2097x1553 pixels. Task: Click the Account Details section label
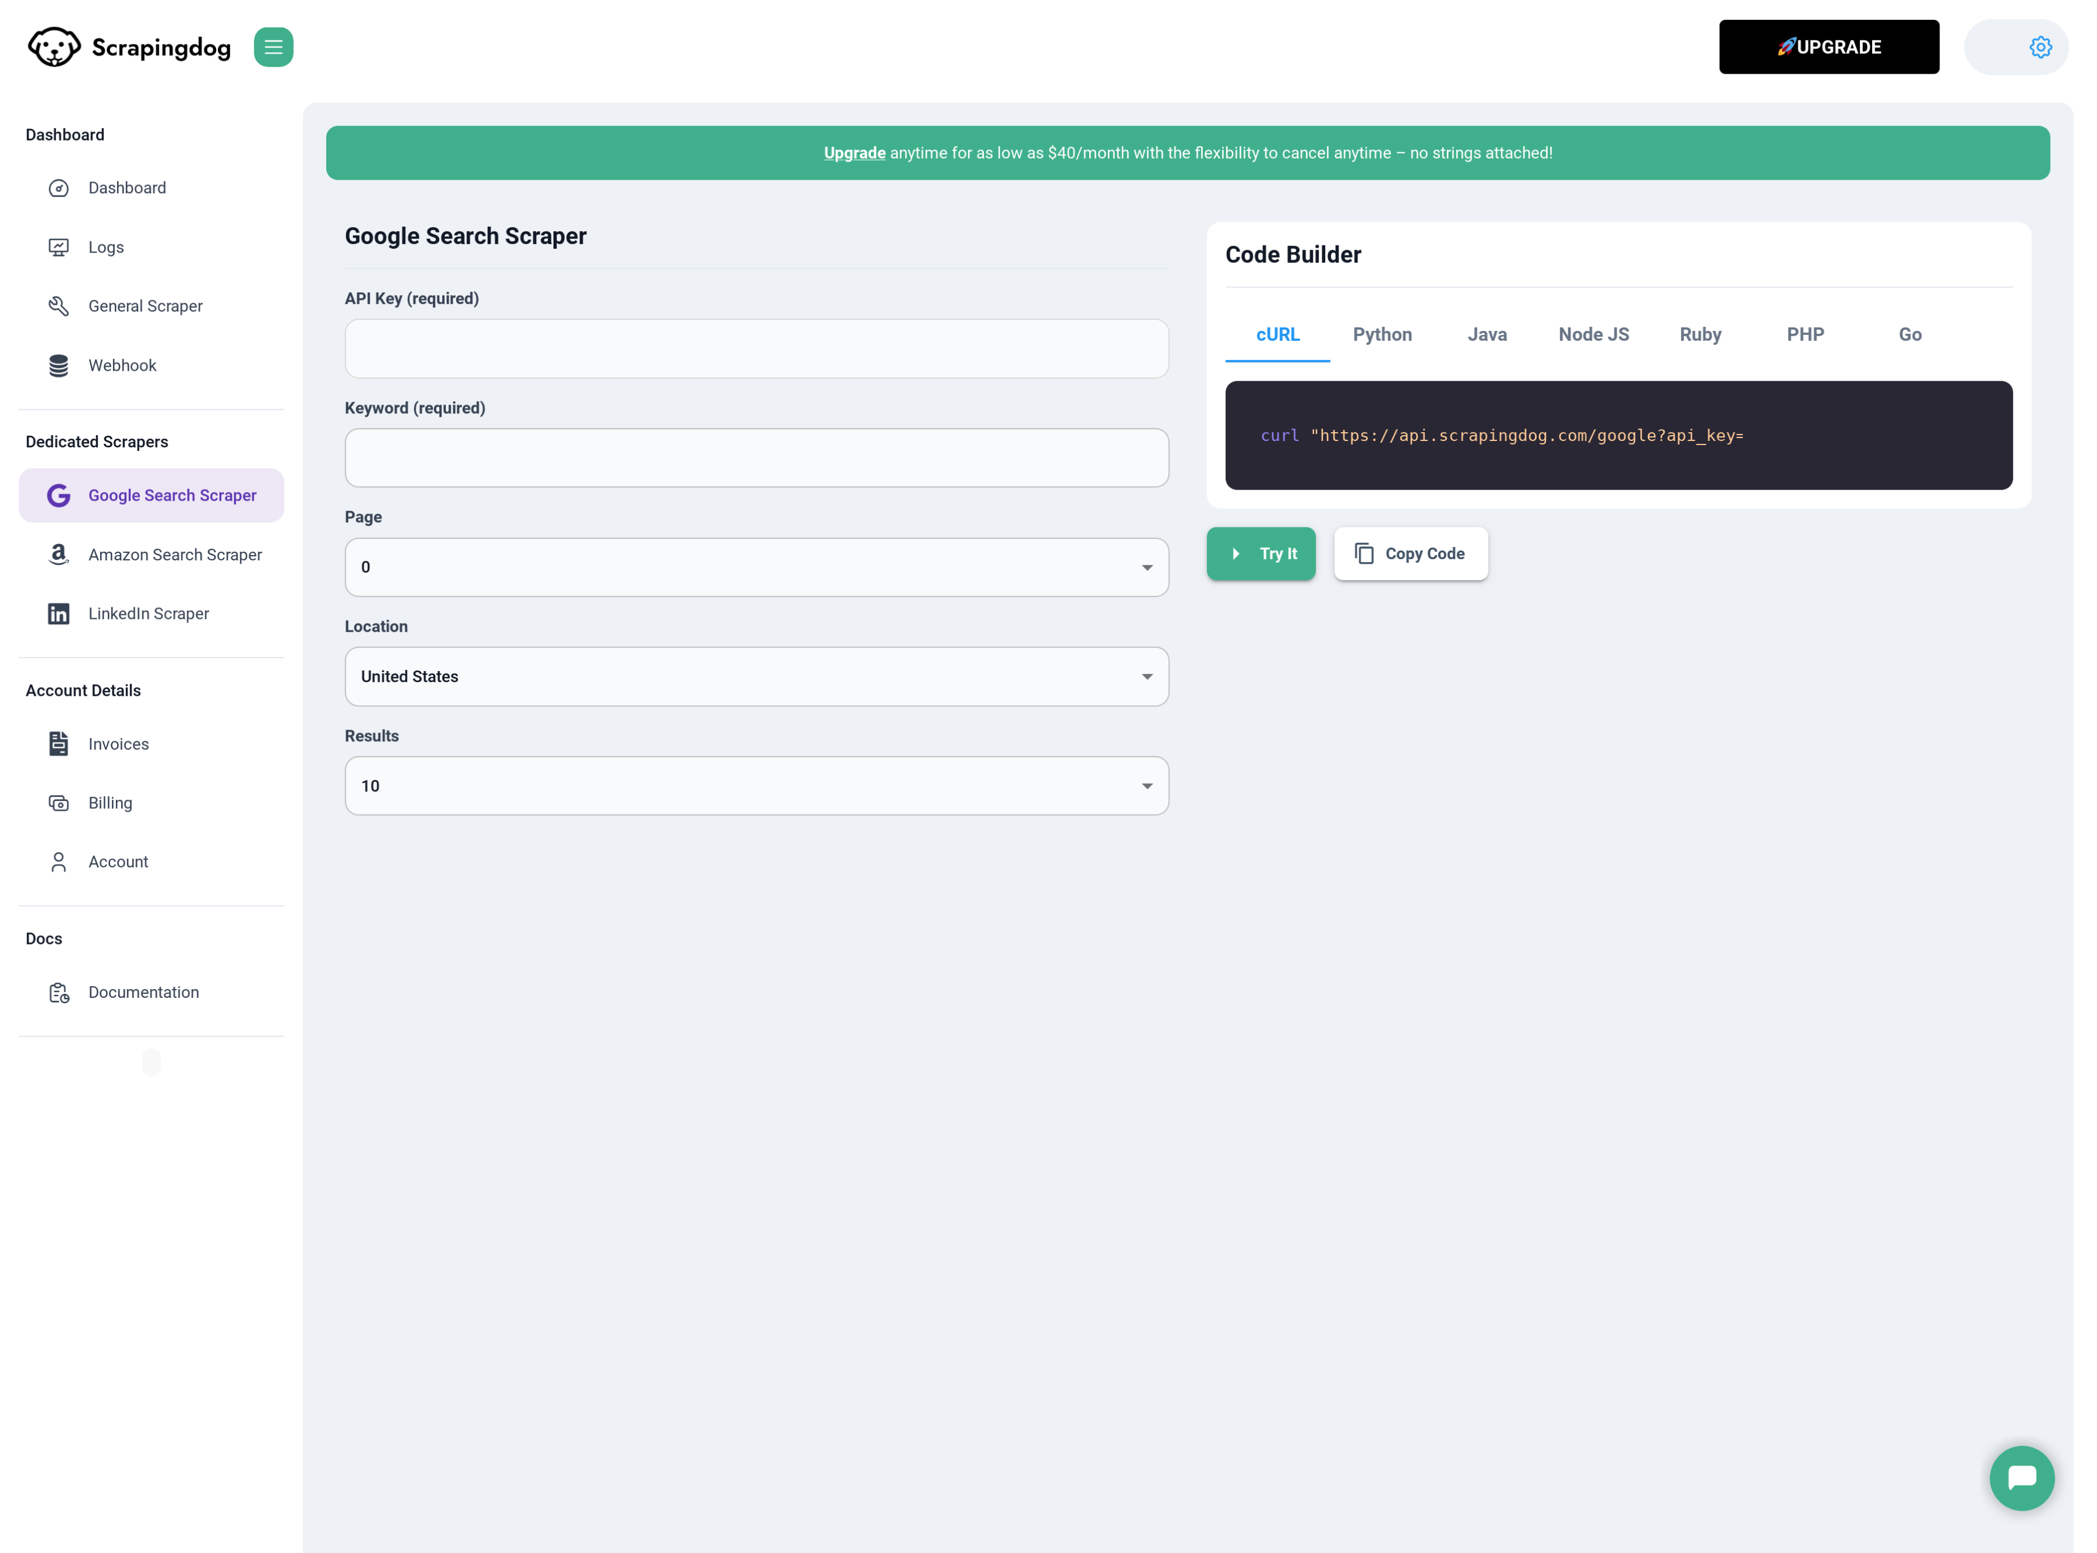pyautogui.click(x=83, y=691)
